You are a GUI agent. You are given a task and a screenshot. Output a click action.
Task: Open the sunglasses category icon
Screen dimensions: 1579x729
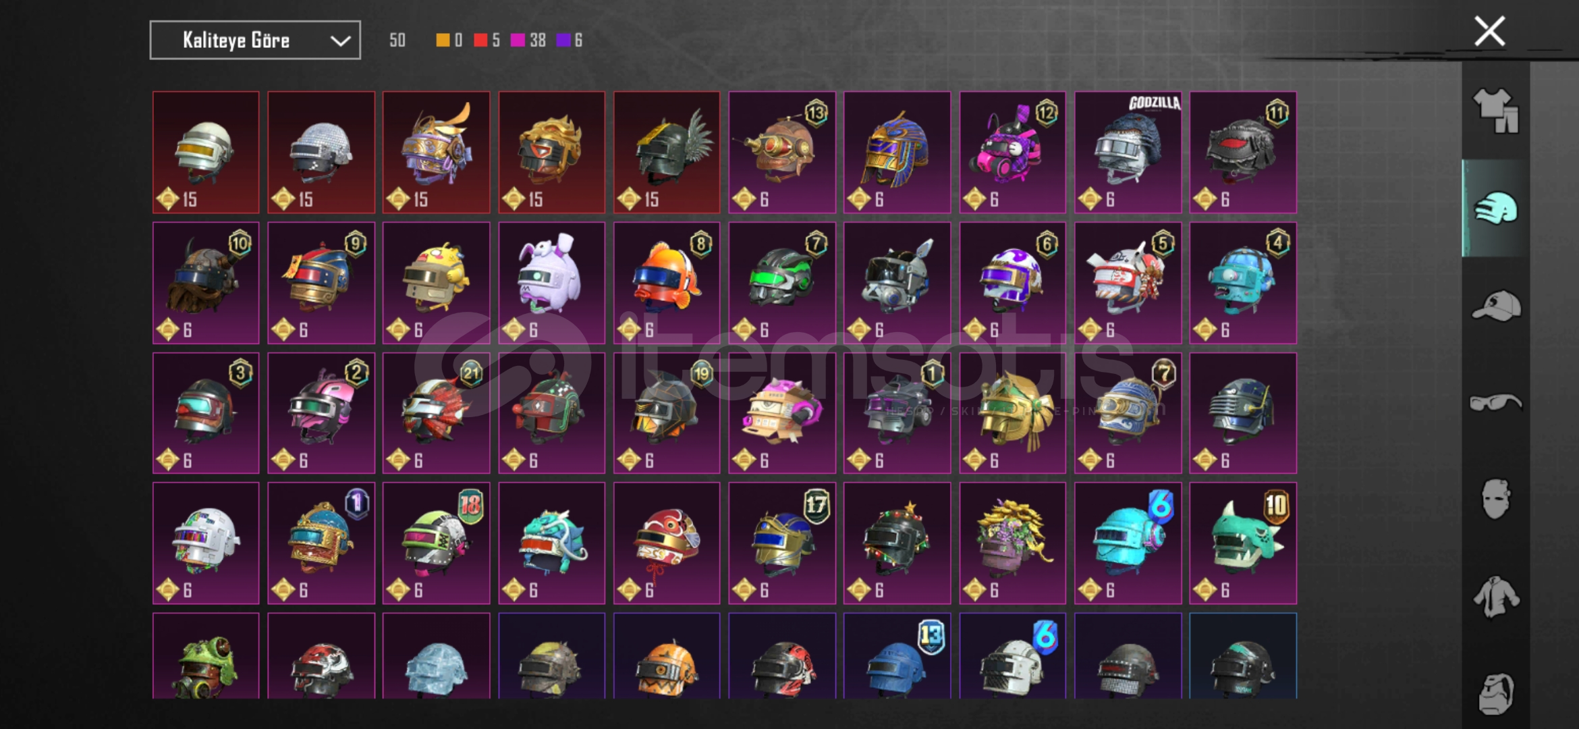coord(1495,403)
